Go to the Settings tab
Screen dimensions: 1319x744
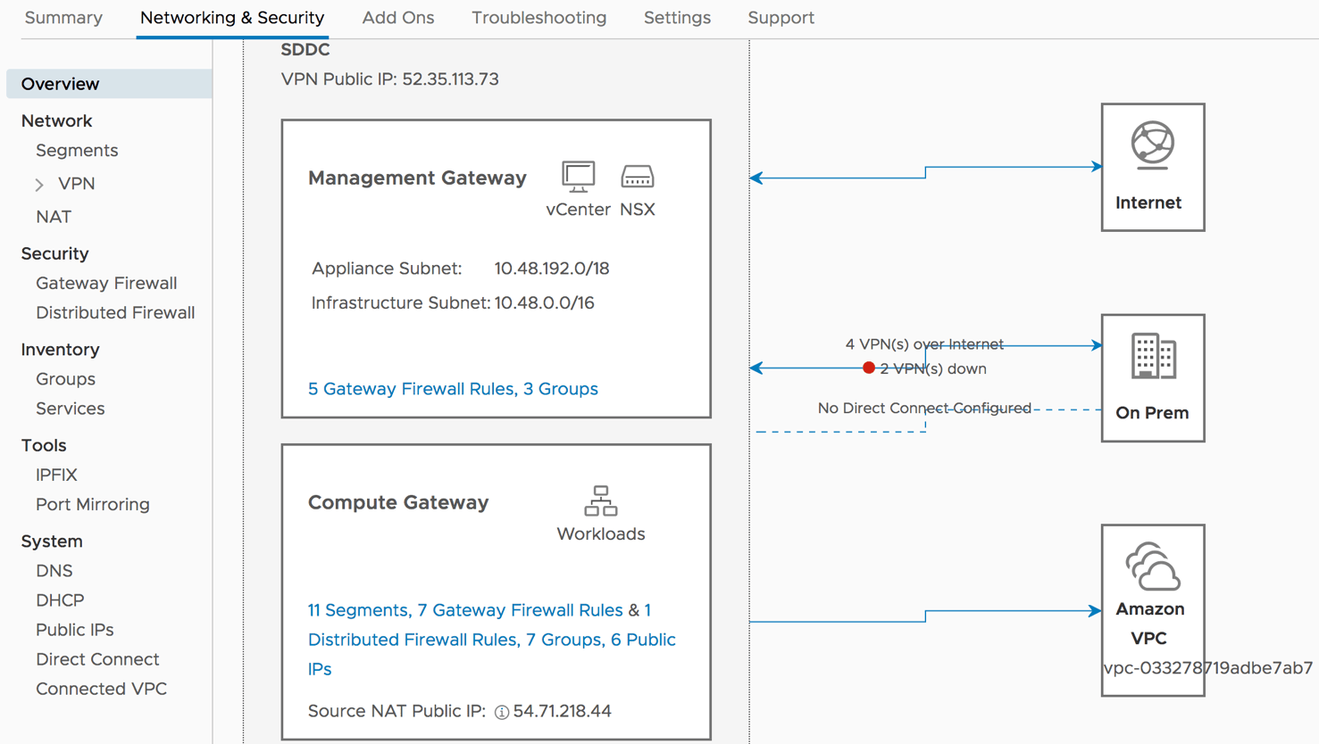[x=677, y=18]
